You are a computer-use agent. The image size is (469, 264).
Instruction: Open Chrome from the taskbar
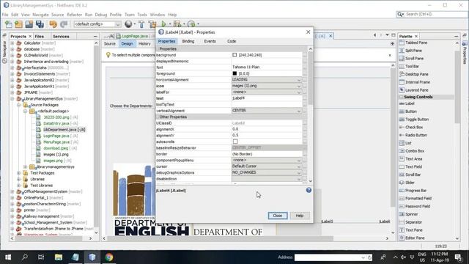[109, 257]
